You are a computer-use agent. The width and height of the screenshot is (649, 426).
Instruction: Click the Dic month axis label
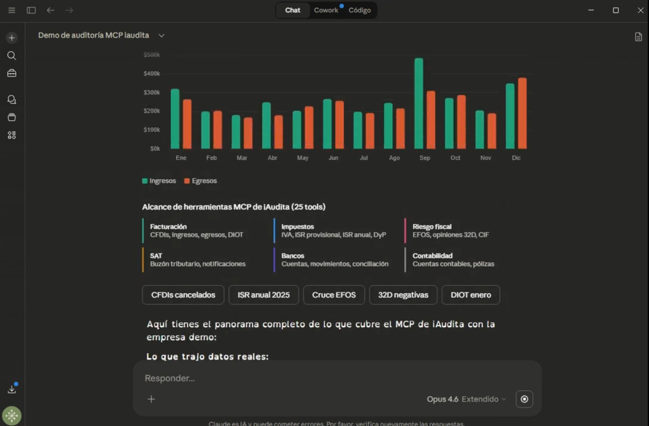(516, 158)
